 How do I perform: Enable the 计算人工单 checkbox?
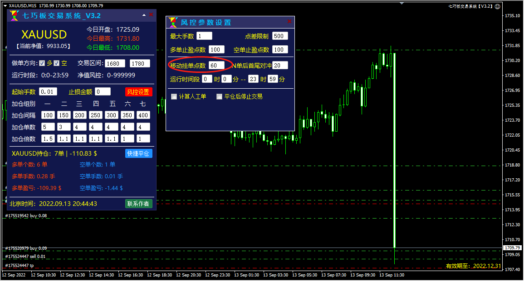174,97
